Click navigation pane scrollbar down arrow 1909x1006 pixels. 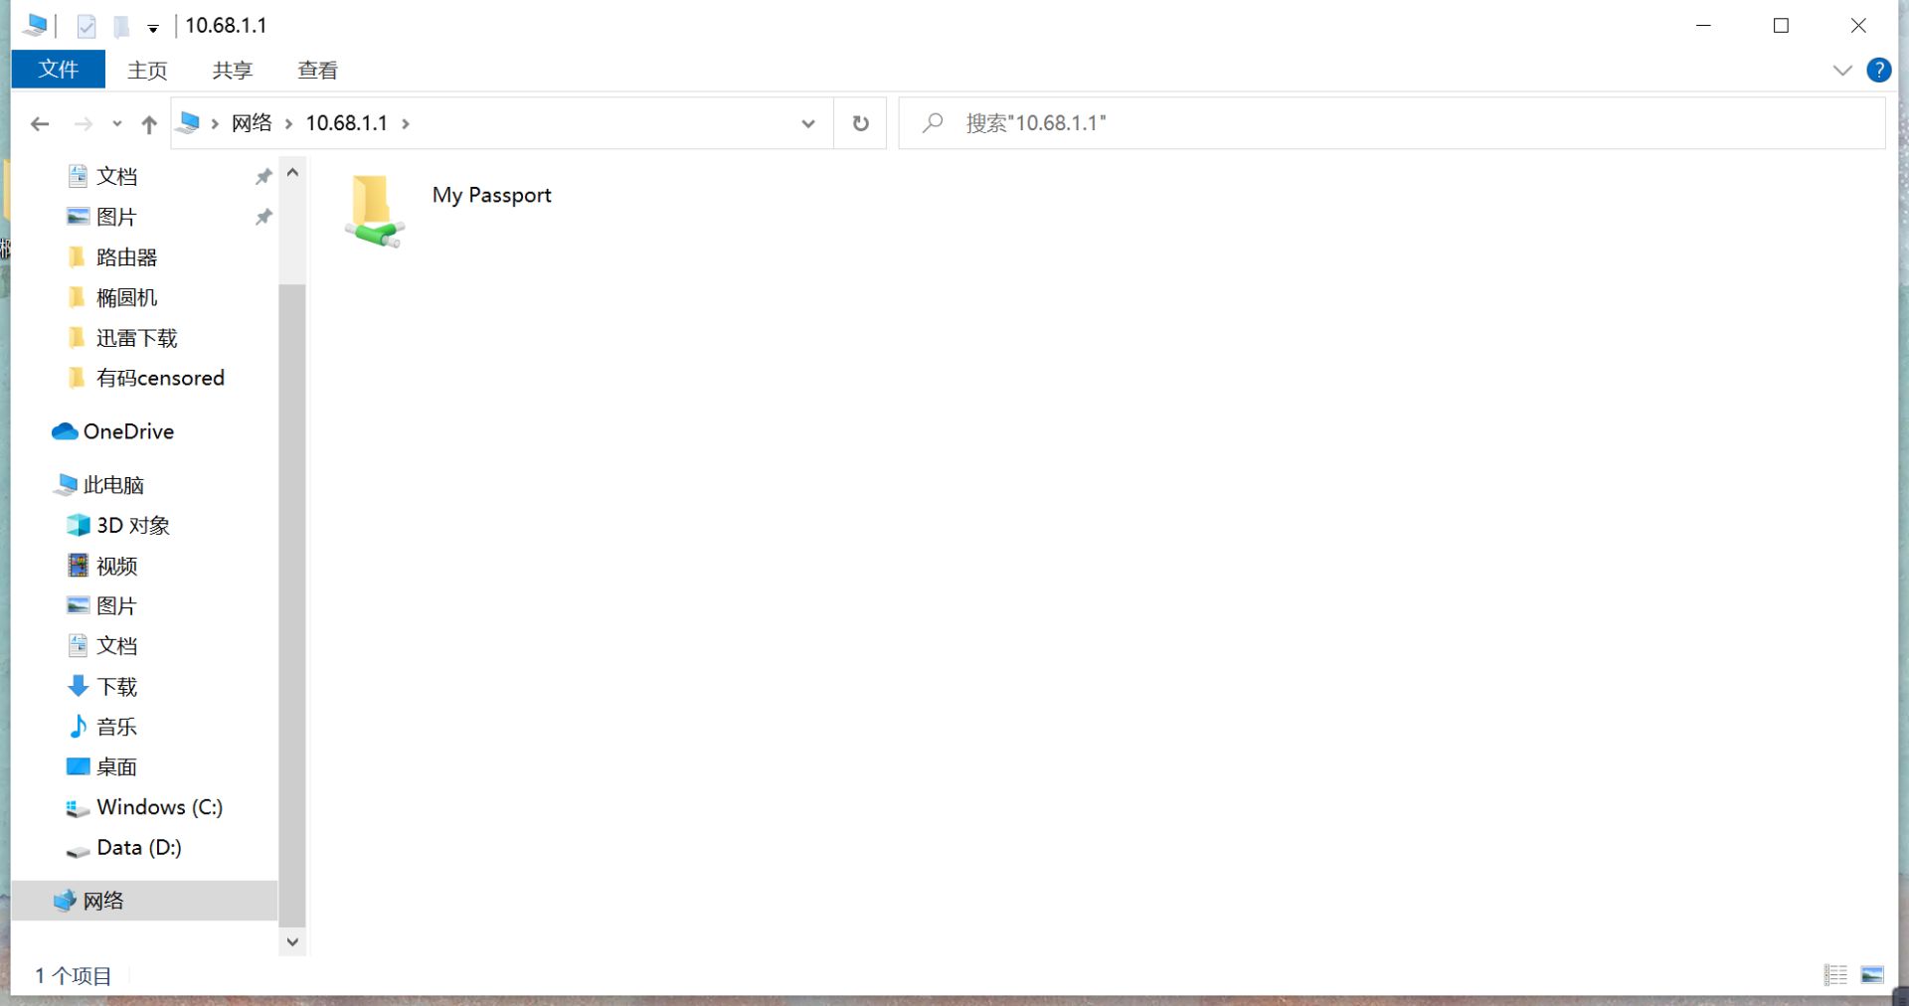[x=292, y=941]
